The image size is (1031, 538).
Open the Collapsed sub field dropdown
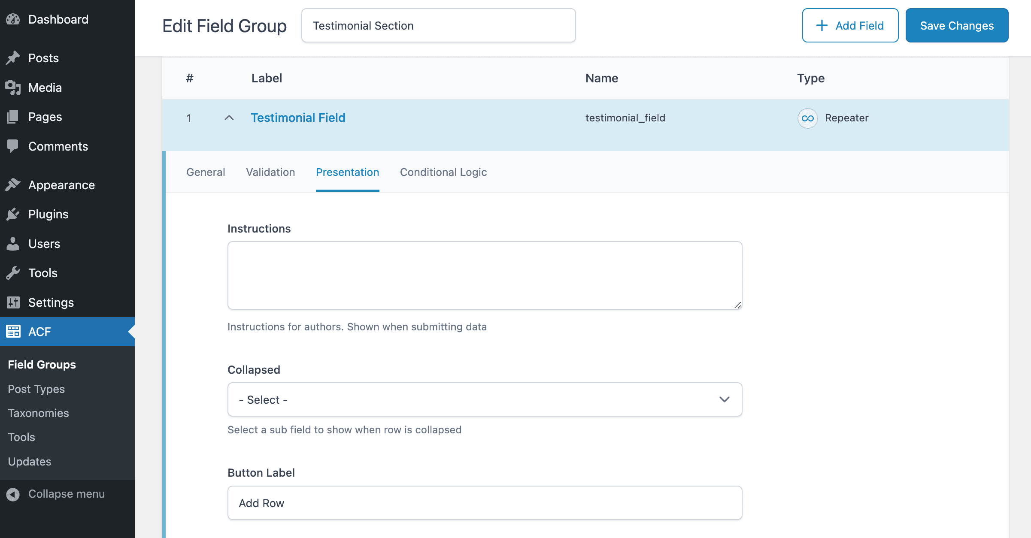[x=485, y=399]
